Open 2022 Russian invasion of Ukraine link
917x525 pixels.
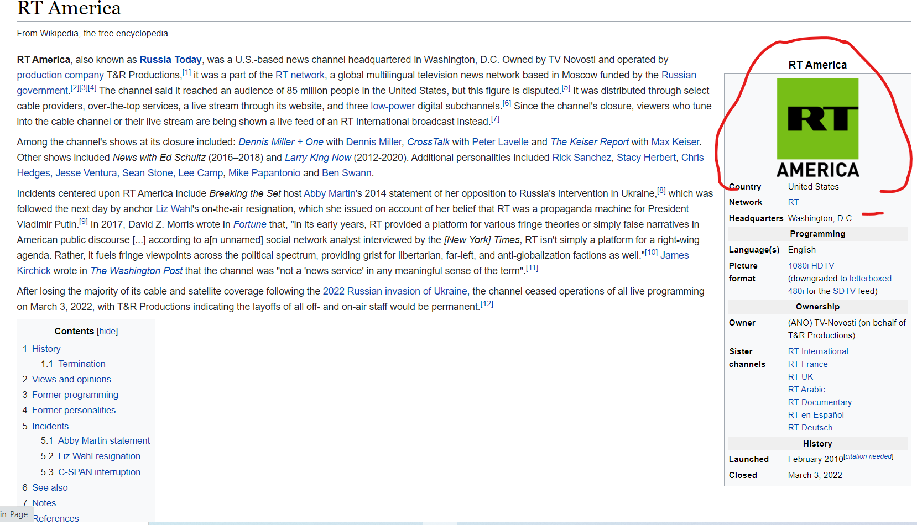click(x=395, y=291)
